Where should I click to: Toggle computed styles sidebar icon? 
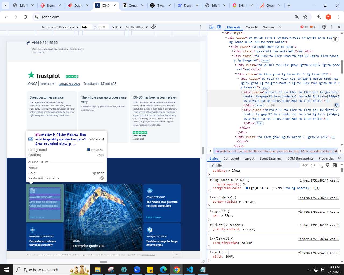tap(335, 165)
